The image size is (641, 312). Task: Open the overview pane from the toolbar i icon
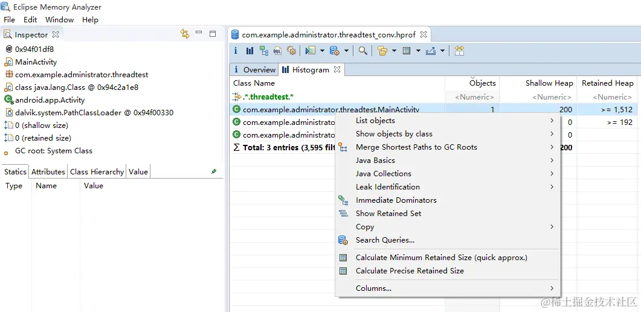236,51
